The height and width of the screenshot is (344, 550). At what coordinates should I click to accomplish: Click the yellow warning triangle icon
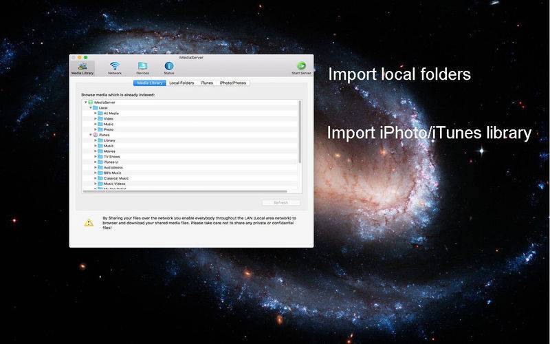[89, 222]
